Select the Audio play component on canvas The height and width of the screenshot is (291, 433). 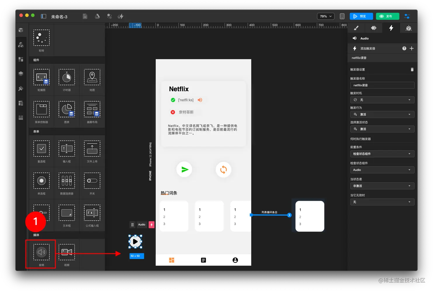[135, 241]
